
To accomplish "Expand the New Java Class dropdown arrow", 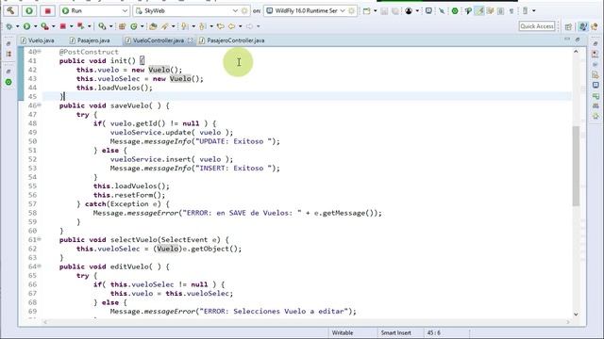I will [143, 26].
